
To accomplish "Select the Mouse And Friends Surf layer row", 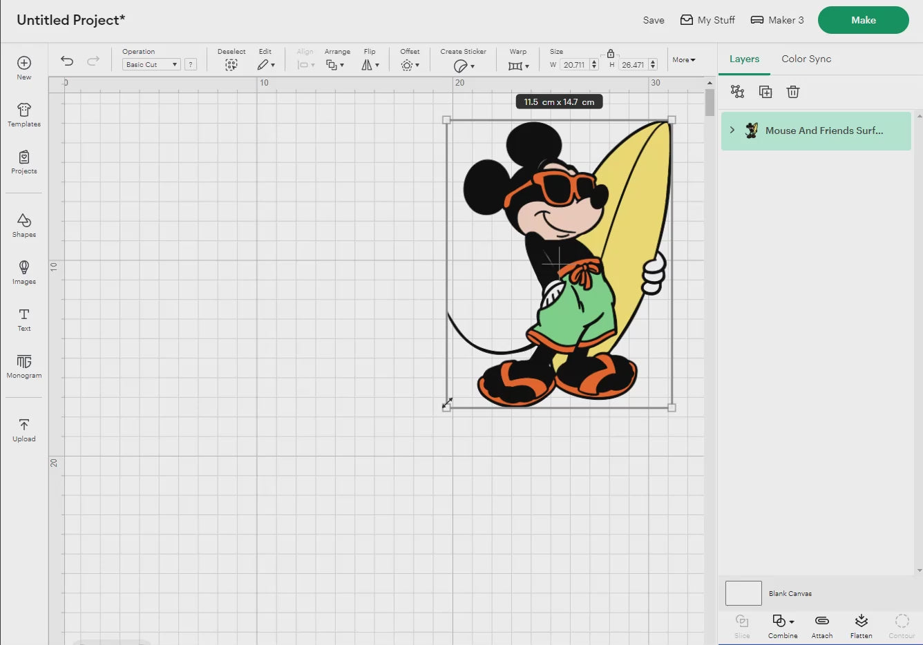I will [x=816, y=131].
